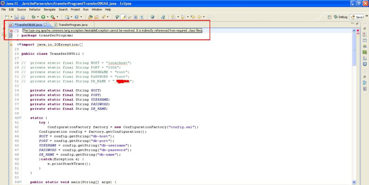Open the Project menu
369x185 pixels.
click(75, 9)
